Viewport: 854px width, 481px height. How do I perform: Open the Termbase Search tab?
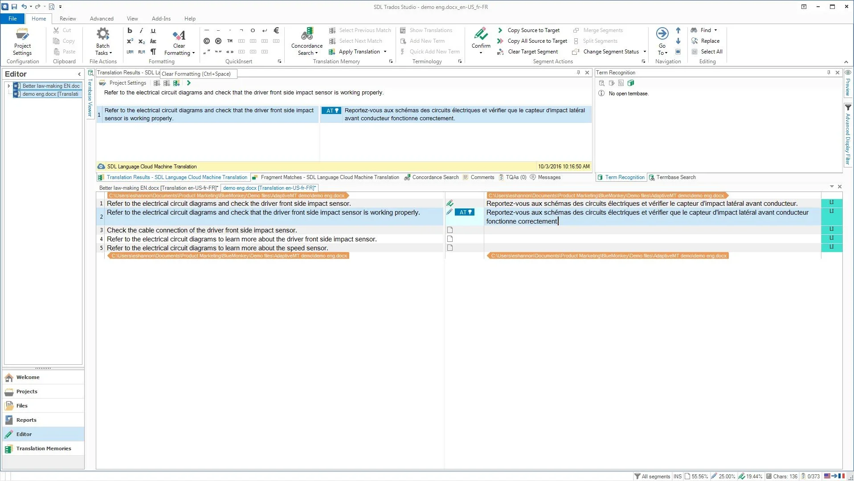tap(675, 177)
